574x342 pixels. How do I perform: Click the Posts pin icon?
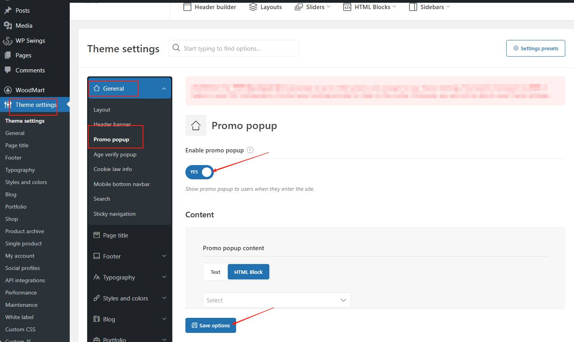[8, 11]
